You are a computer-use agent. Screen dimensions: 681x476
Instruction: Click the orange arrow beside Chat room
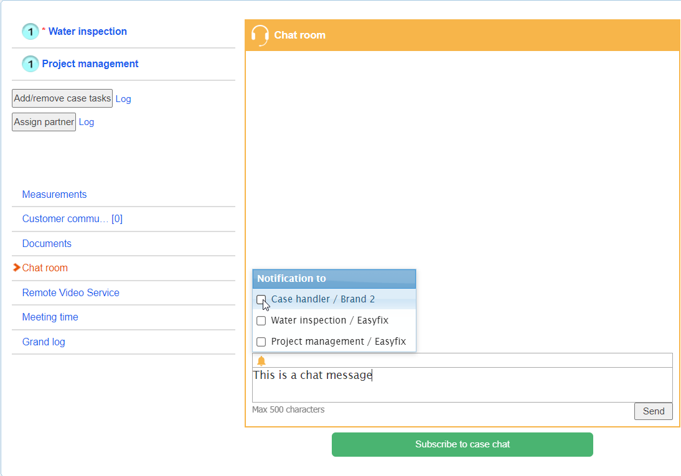click(x=17, y=268)
